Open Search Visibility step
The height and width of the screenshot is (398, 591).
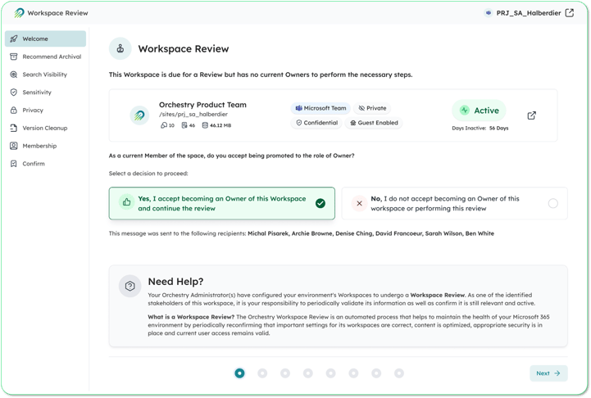coord(45,75)
